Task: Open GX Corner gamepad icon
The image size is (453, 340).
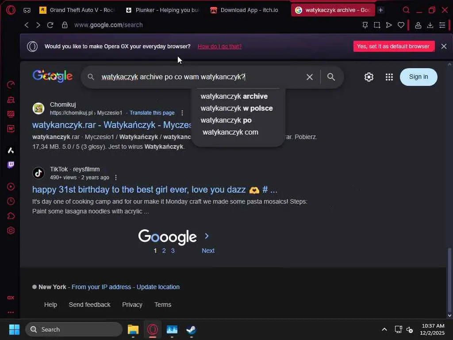Action: click(x=27, y=11)
